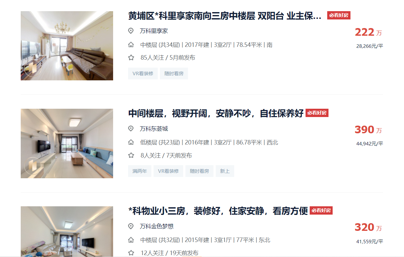Open the listing titled 中间楼层，视野开阔
The height and width of the screenshot is (257, 404).
pyautogui.click(x=216, y=113)
